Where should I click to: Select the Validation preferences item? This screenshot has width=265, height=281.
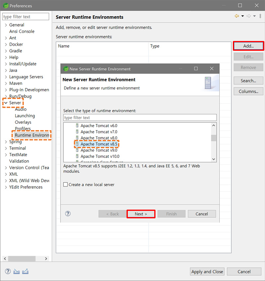click(19, 161)
